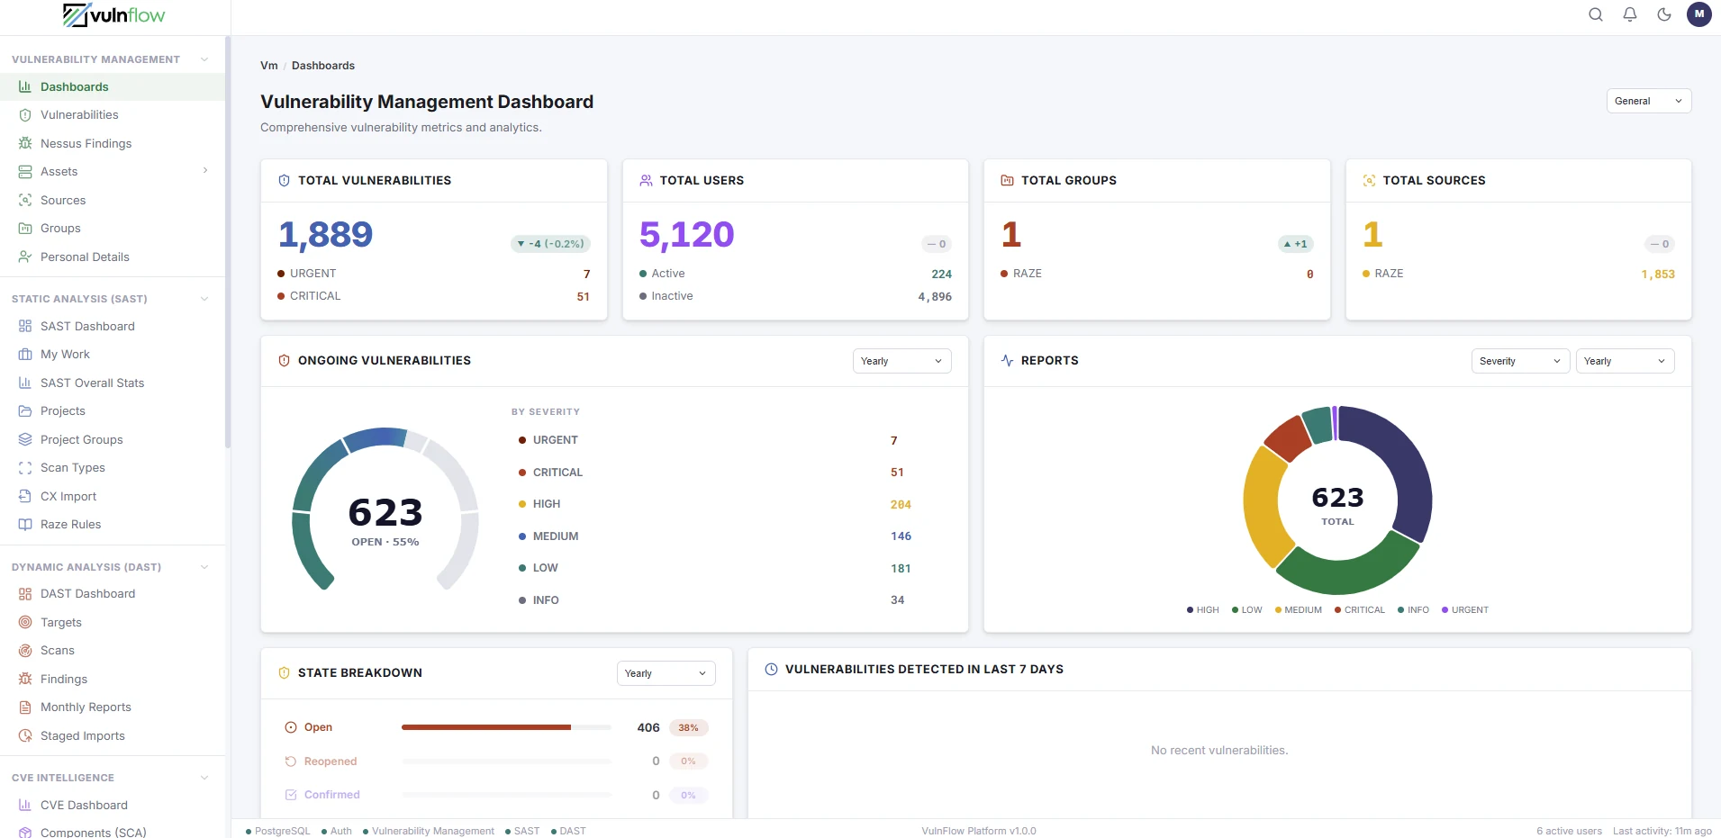
Task: Click the vulnflow logo
Action: (x=114, y=15)
